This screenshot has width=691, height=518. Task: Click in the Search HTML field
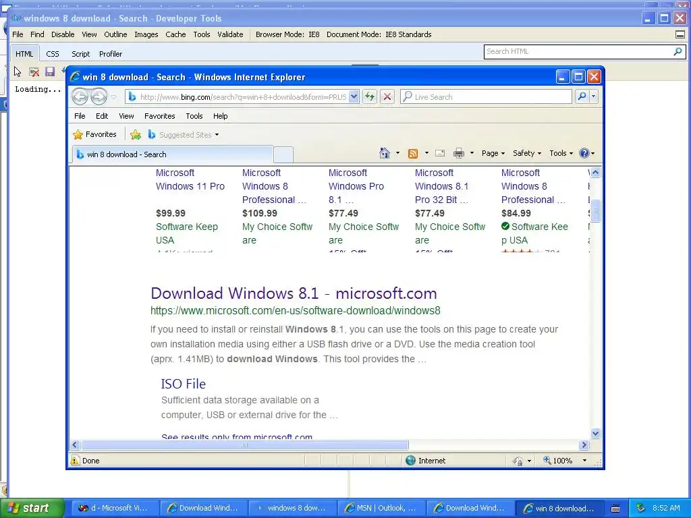point(578,51)
